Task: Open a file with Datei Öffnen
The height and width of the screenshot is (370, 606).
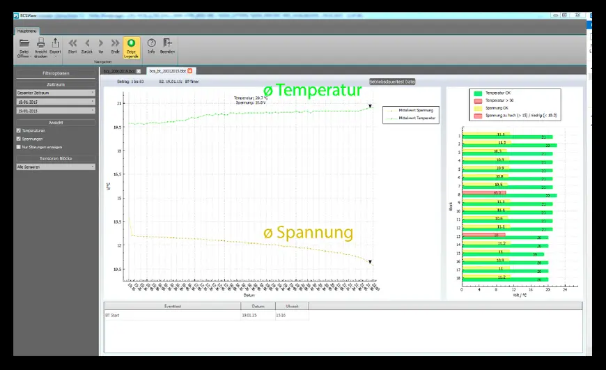Action: 24,48
